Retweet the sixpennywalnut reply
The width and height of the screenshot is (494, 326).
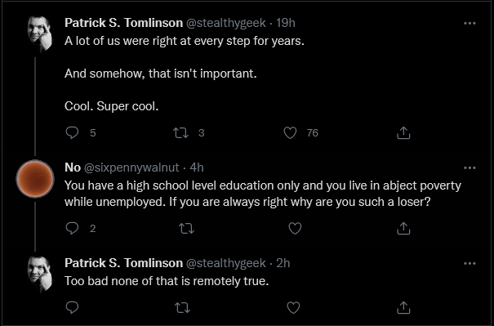click(186, 228)
